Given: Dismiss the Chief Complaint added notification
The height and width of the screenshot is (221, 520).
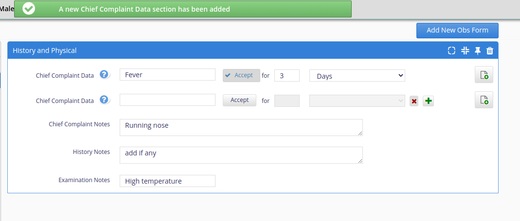Looking at the screenshot, I should 183,9.
